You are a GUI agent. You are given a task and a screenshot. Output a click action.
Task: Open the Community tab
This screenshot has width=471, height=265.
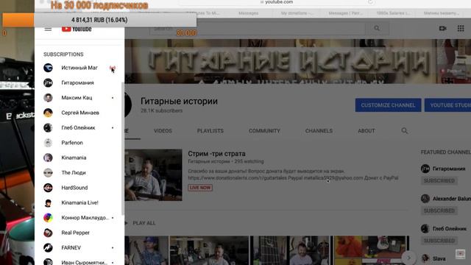(x=264, y=131)
